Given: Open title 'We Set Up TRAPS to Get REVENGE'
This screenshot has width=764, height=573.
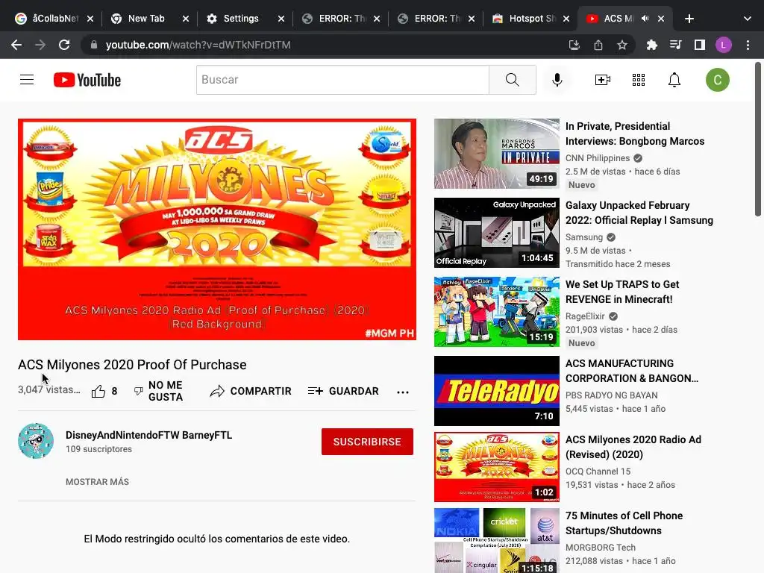Looking at the screenshot, I should click(622, 292).
